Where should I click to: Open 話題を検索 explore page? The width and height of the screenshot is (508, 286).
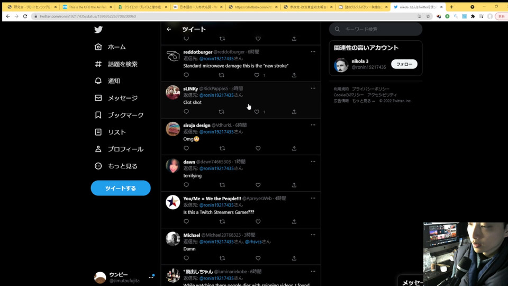click(x=116, y=64)
